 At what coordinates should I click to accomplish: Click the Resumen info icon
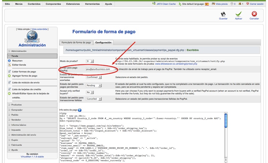point(9,61)
